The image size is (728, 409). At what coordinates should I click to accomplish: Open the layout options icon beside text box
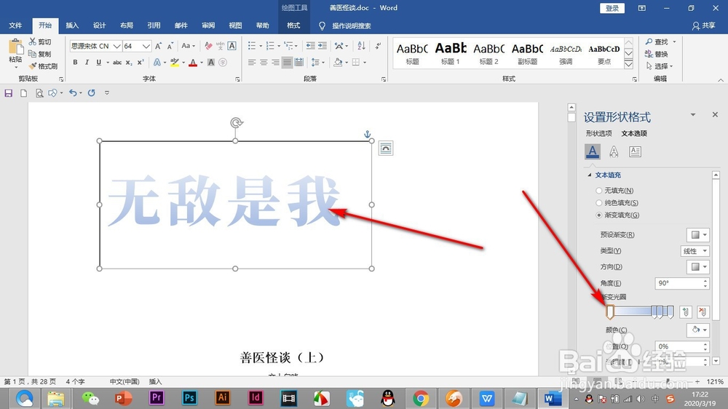pyautogui.click(x=385, y=148)
